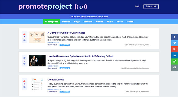Click the STARTUPS tag on CompraCinese post
This screenshot has width=178, height=97.
65,92
